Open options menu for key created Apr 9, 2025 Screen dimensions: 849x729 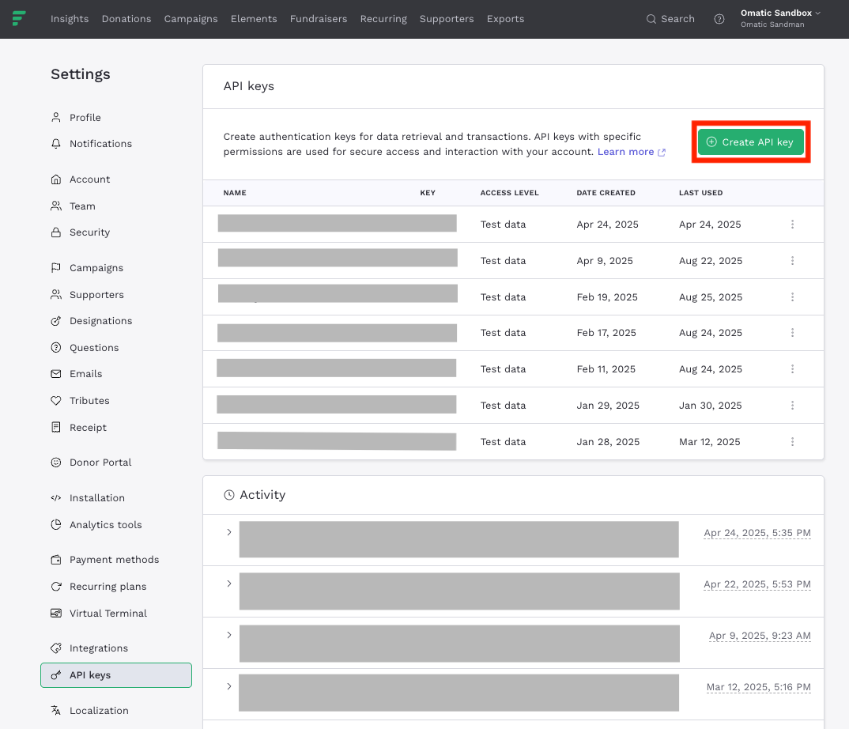point(792,260)
